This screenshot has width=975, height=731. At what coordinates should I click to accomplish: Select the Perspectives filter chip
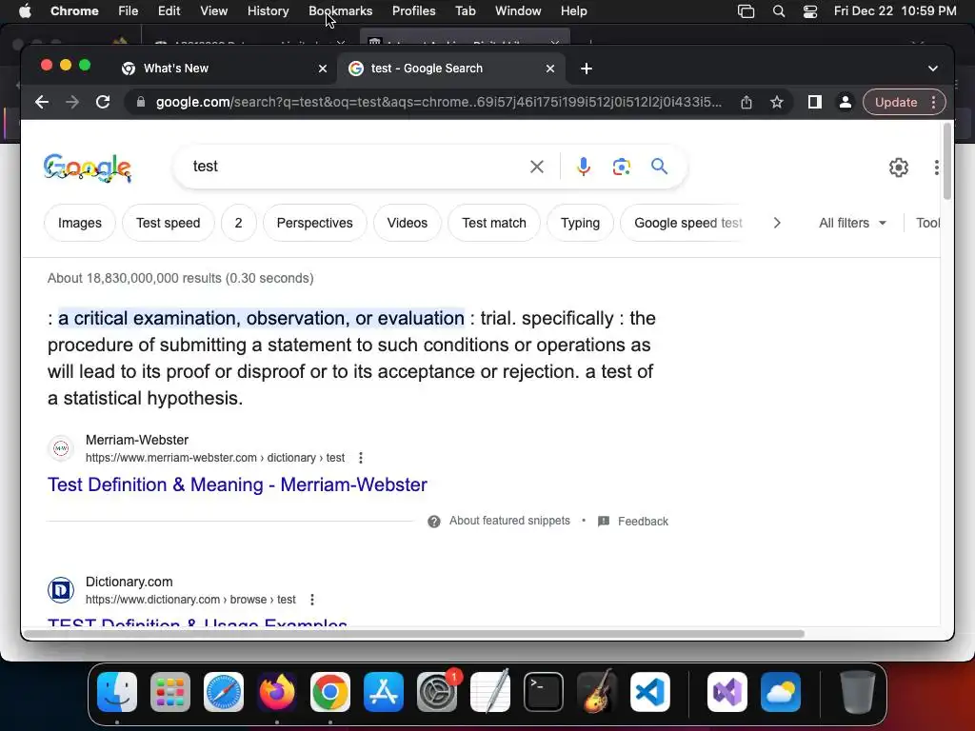point(314,223)
